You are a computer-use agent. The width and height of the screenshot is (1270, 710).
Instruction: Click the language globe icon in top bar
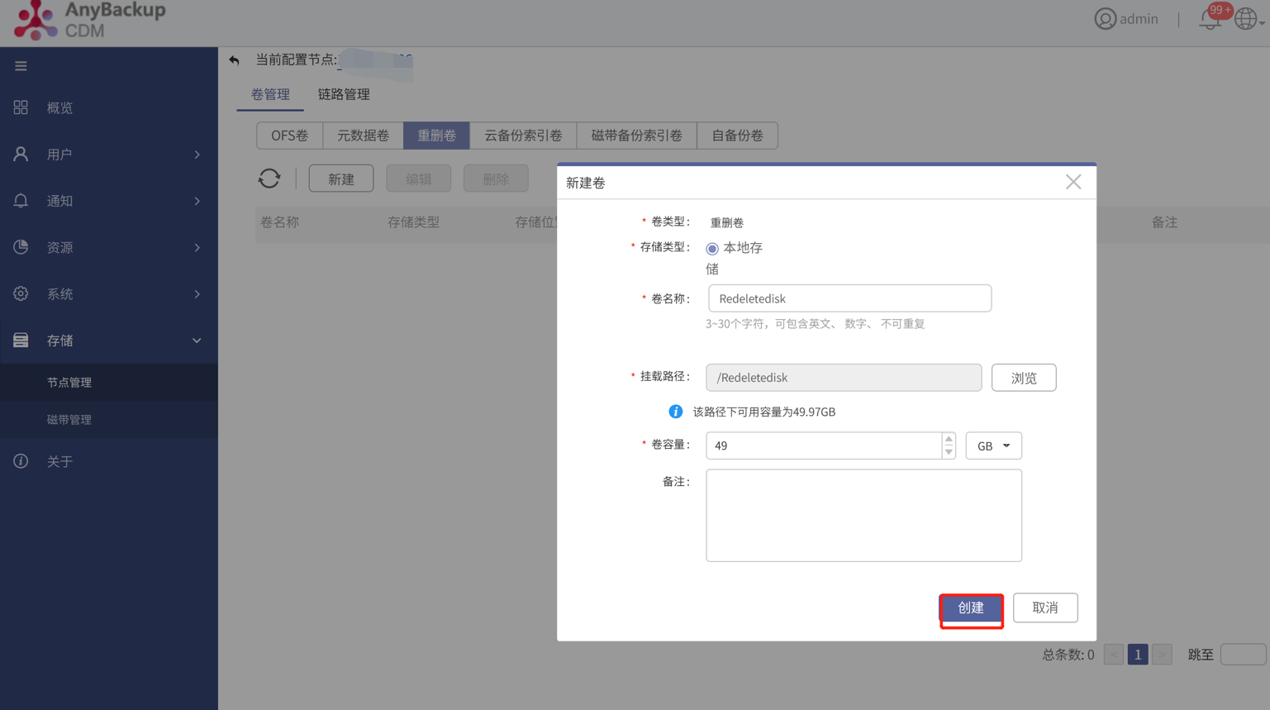1244,18
